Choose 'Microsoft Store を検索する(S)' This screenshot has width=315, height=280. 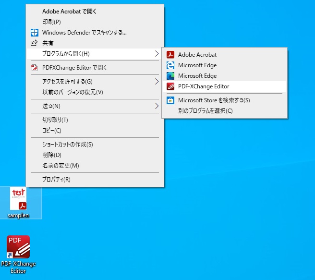(225, 100)
